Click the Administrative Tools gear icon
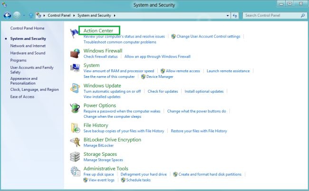 75,171
